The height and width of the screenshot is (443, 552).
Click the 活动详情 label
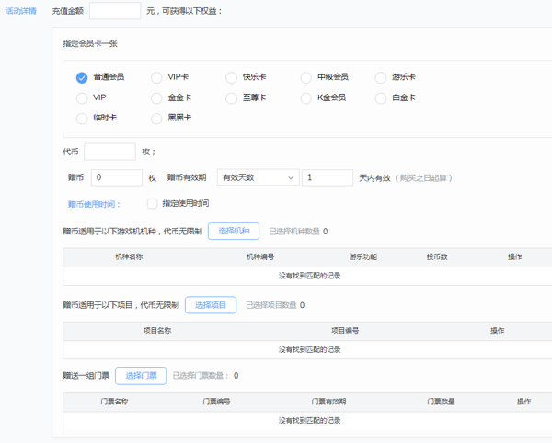pos(21,11)
